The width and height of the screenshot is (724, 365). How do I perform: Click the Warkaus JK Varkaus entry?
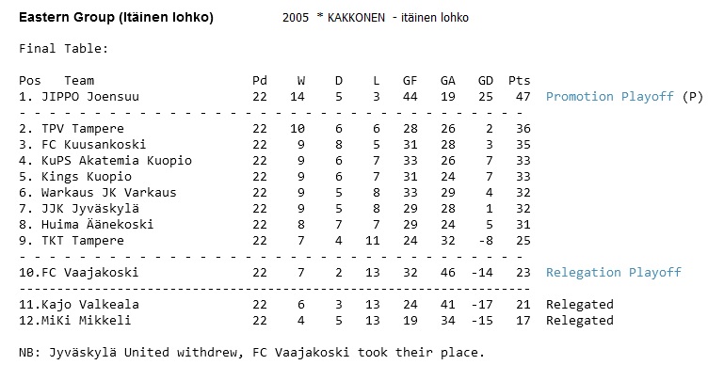[109, 193]
